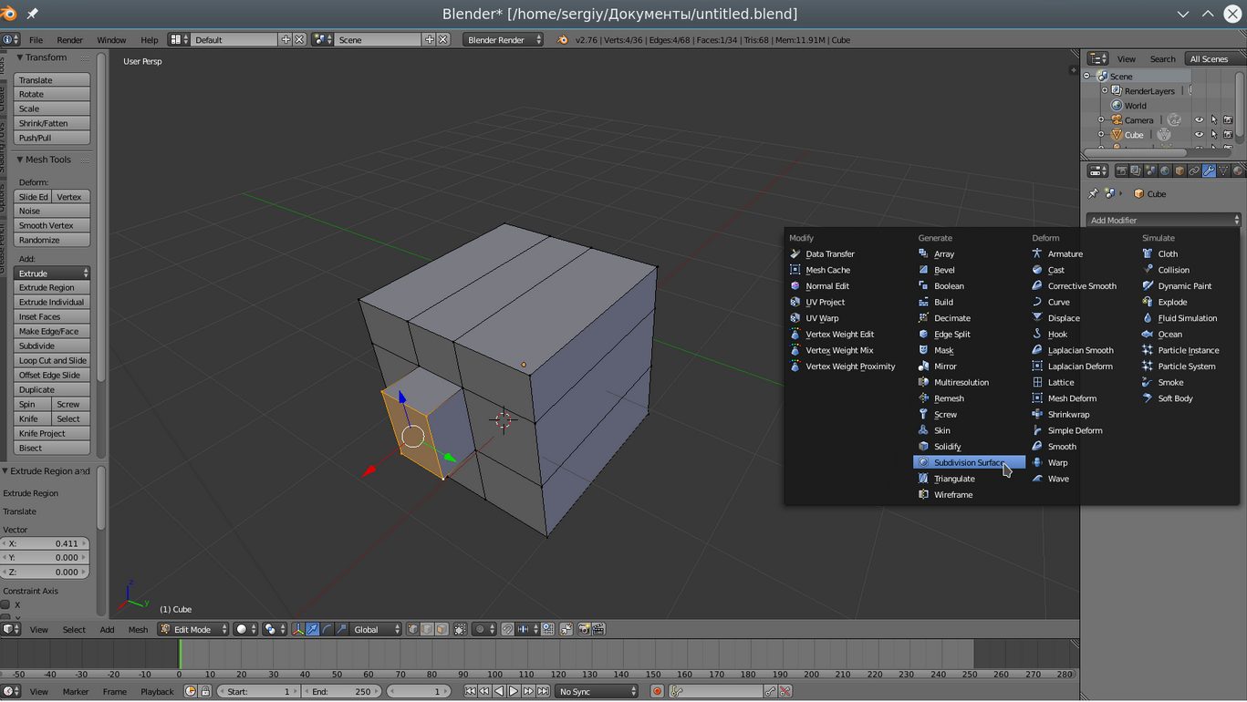This screenshot has width=1247, height=702.
Task: Toggle the translate manipulator arrow icon
Action: point(313,629)
